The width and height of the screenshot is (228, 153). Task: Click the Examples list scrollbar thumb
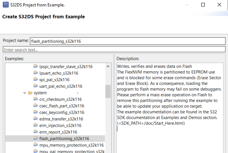108,91
